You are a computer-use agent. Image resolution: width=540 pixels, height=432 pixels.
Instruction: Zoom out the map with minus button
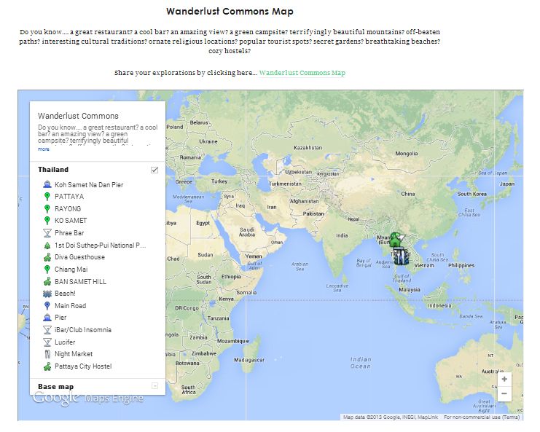pyautogui.click(x=504, y=393)
